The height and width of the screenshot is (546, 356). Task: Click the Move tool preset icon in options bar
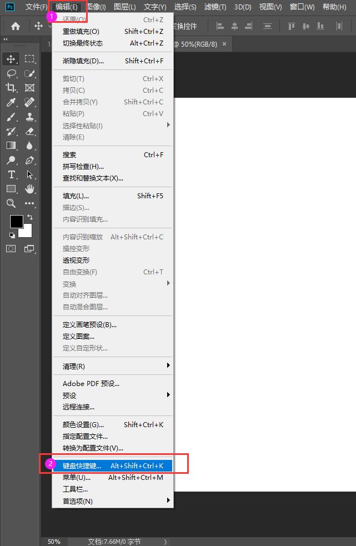pos(38,26)
